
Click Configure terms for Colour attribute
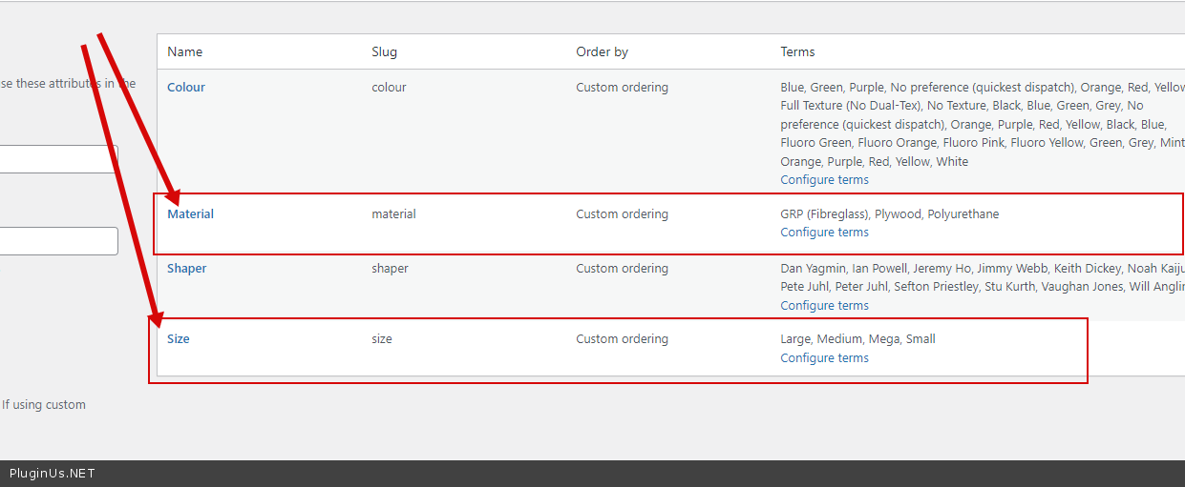(824, 180)
